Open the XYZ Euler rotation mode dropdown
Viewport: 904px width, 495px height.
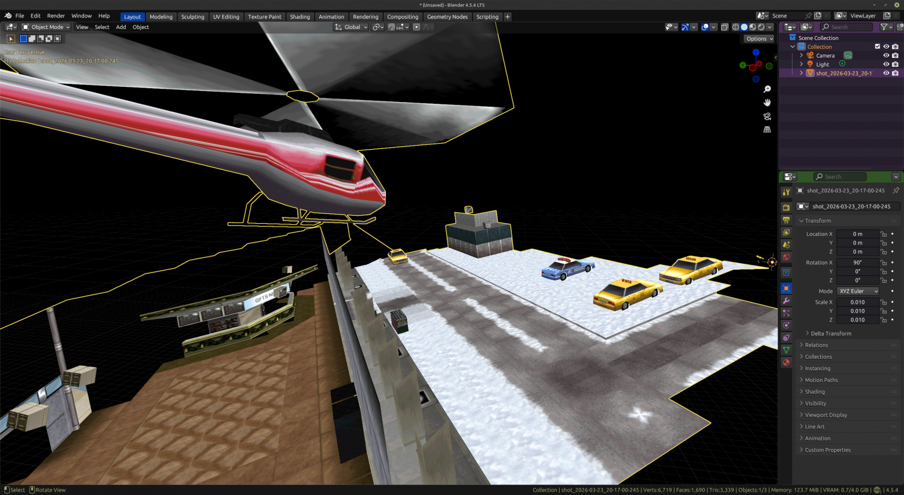[x=858, y=291]
